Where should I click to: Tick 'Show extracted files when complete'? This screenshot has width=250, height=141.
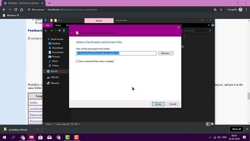click(x=77, y=61)
